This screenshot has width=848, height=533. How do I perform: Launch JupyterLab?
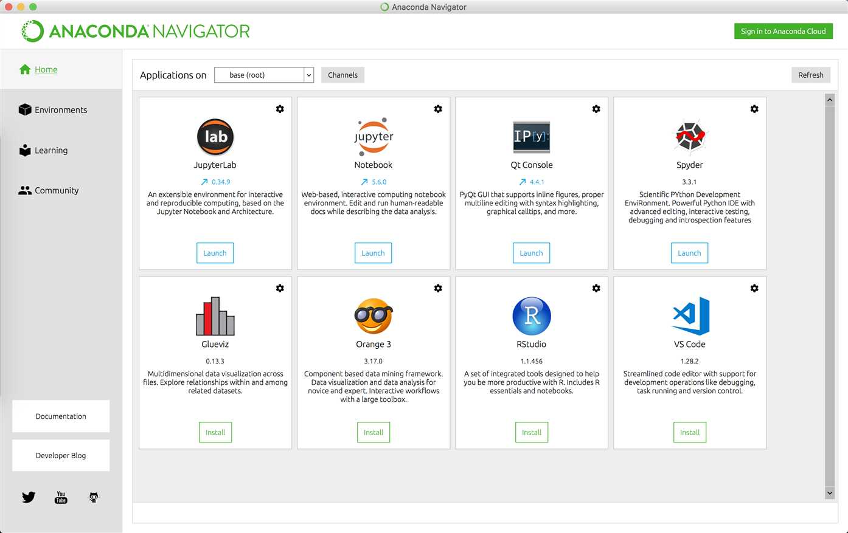click(215, 253)
